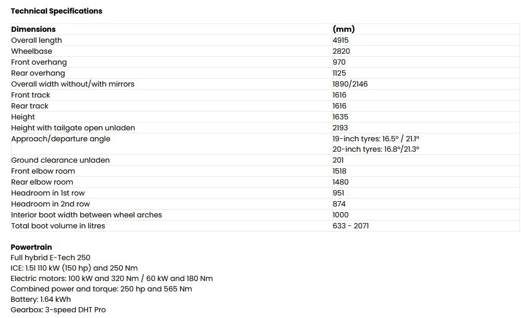Select the Overall length value 4915
The image size is (521, 318).
click(x=341, y=40)
